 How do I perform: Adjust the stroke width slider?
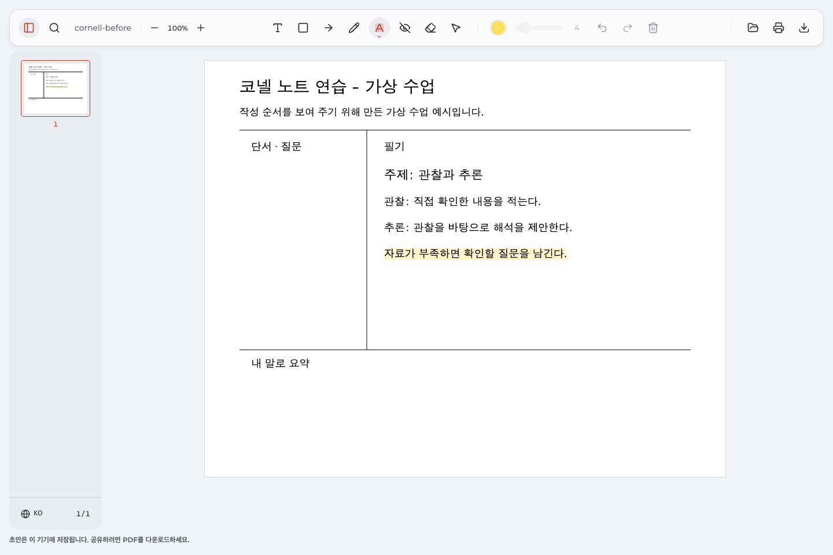539,28
